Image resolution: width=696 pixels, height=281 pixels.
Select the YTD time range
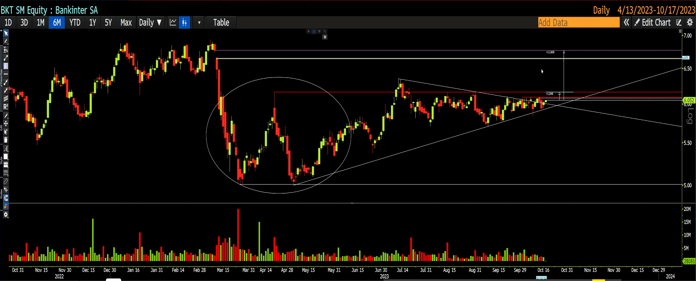pyautogui.click(x=75, y=22)
